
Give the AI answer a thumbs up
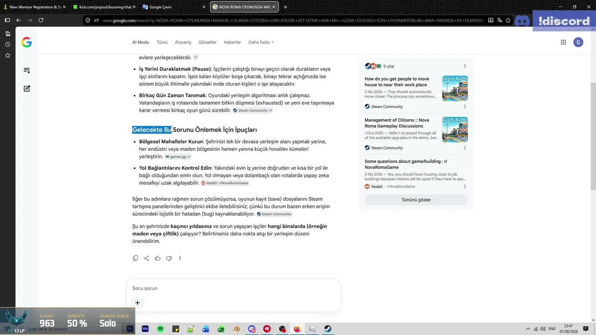point(158,258)
